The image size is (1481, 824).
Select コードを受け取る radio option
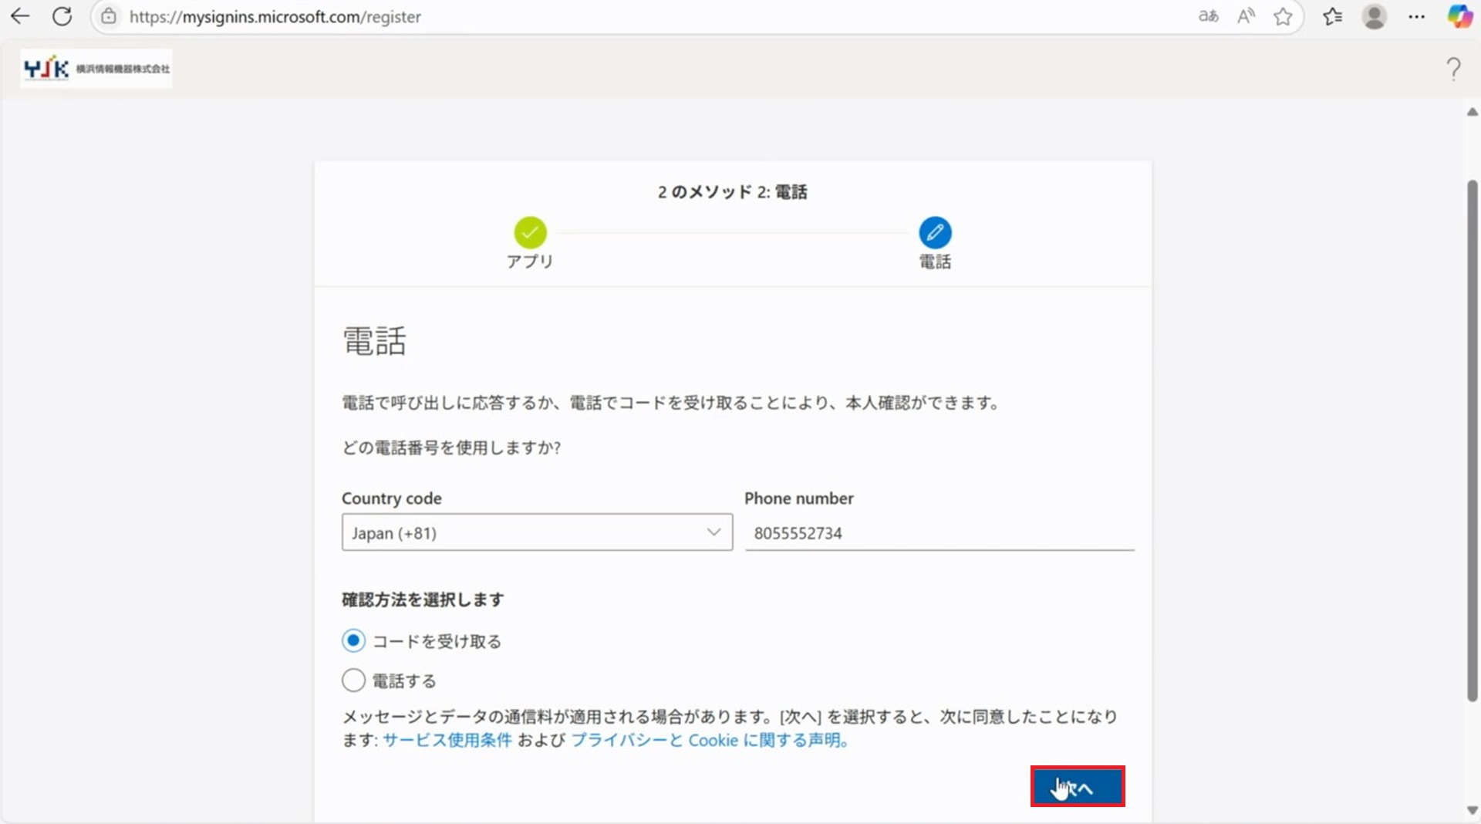353,640
